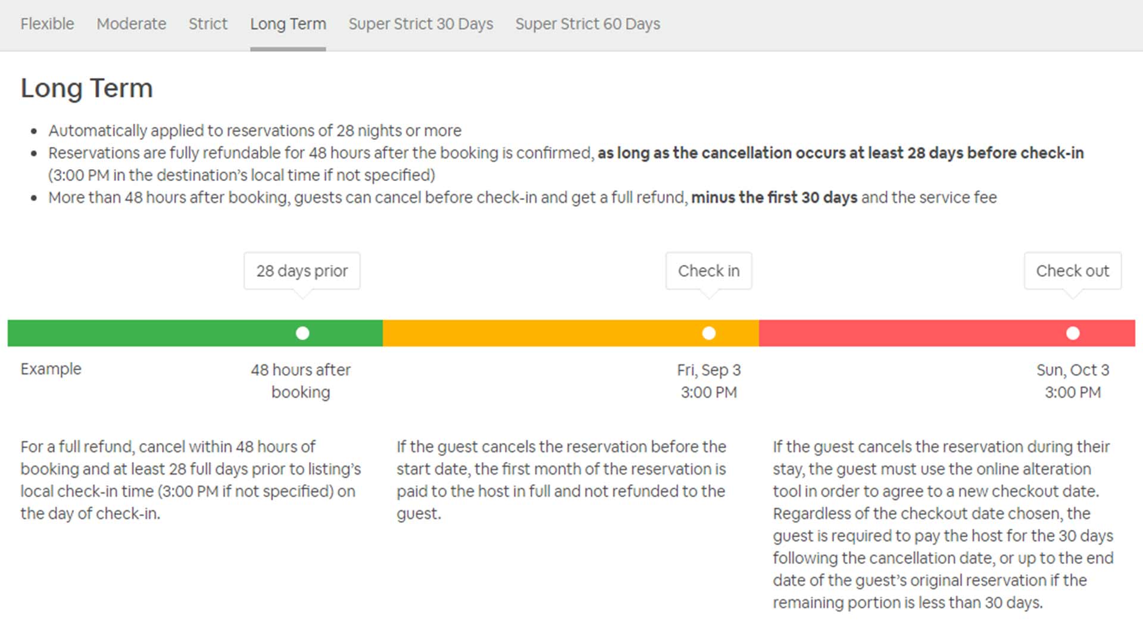The height and width of the screenshot is (643, 1143).
Task: Select the Strict tab
Action: point(208,24)
